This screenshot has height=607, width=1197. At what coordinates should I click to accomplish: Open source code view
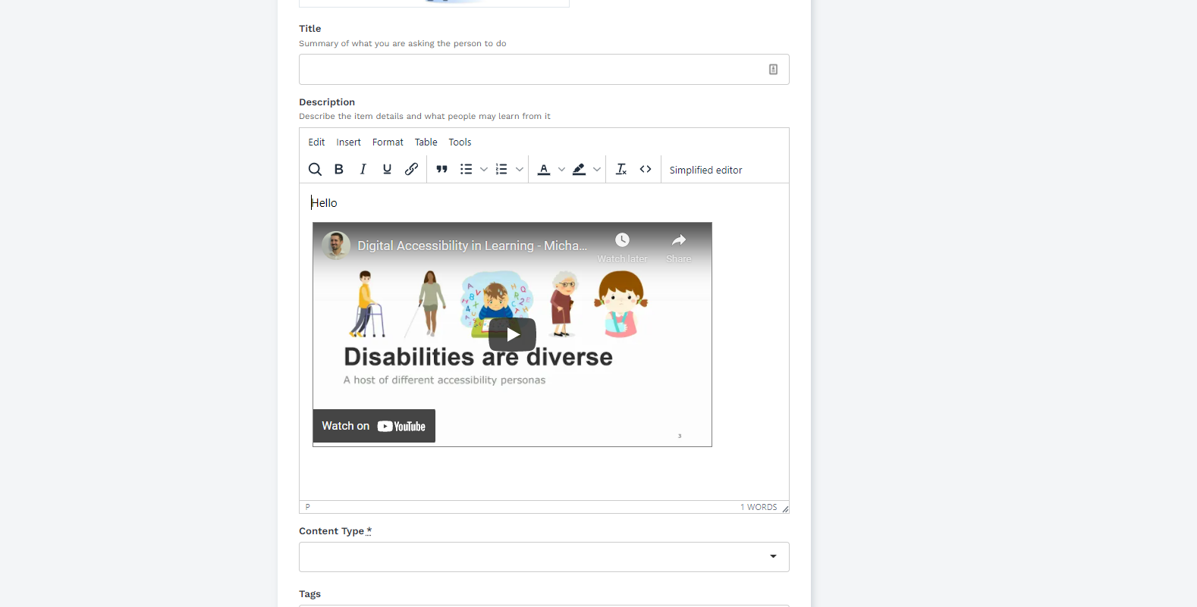click(x=646, y=169)
